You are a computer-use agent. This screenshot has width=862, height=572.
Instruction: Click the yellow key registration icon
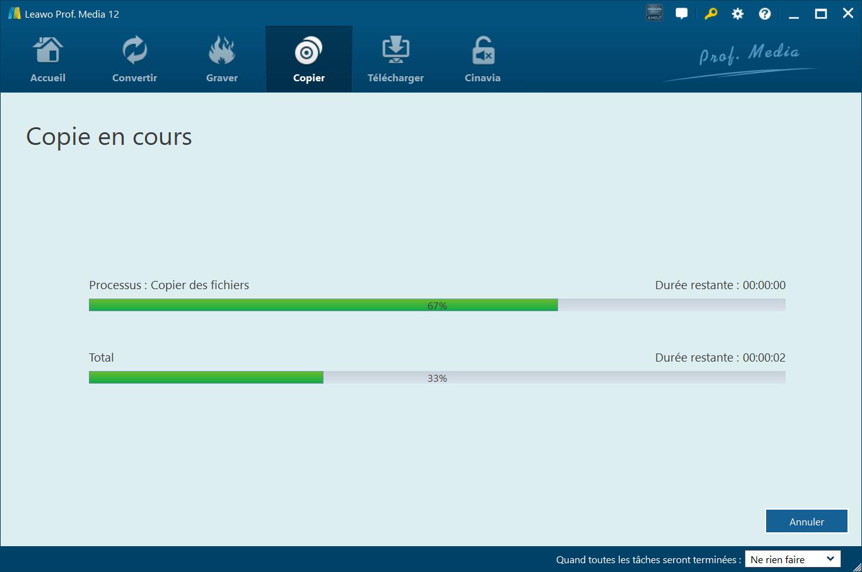(711, 14)
